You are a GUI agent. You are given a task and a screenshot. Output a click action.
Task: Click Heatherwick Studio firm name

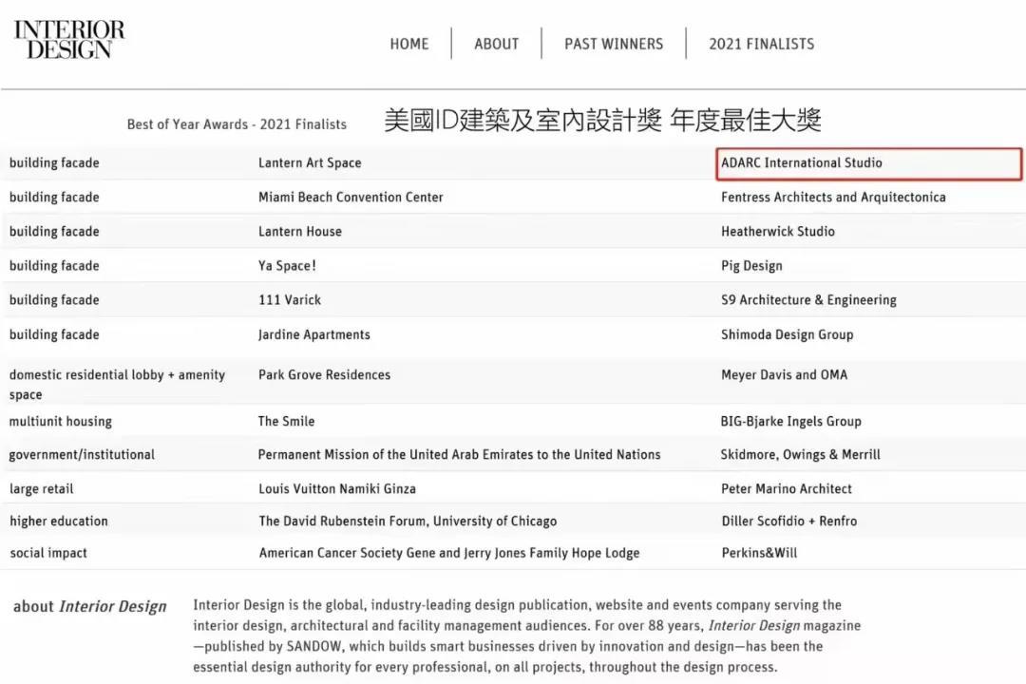click(777, 231)
